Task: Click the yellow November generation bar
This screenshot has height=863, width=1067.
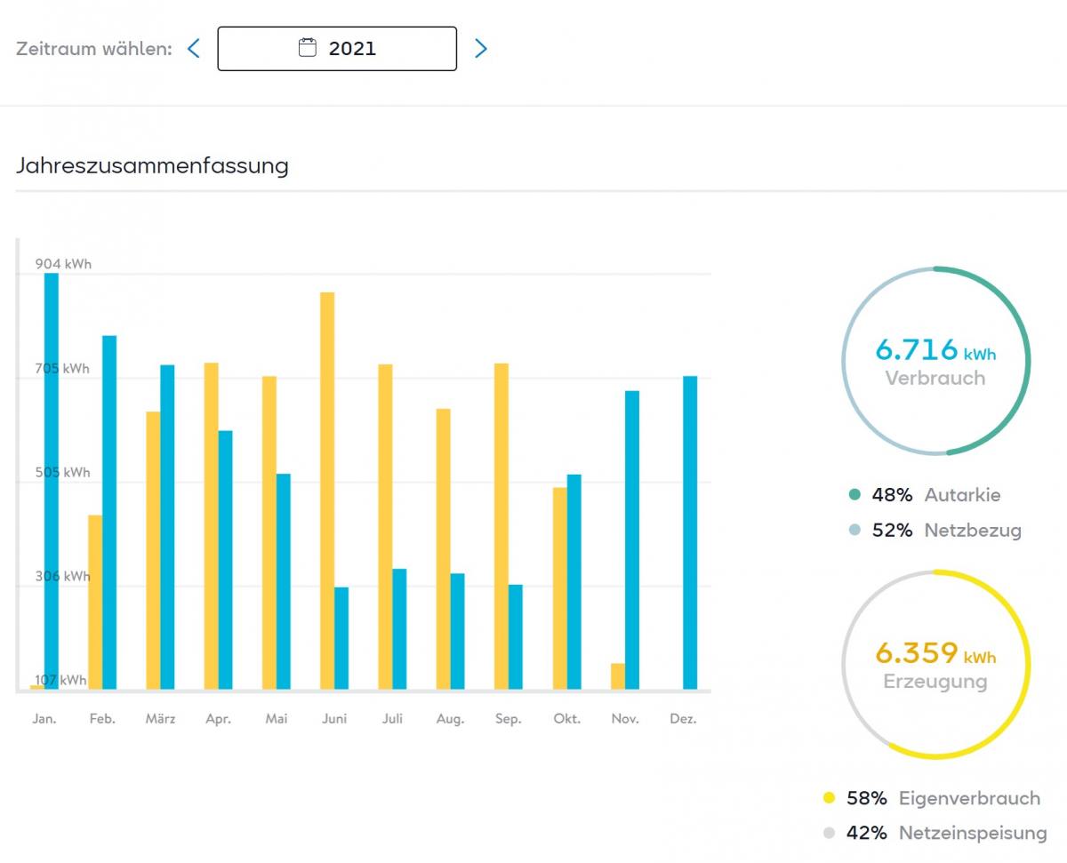Action: point(618,676)
